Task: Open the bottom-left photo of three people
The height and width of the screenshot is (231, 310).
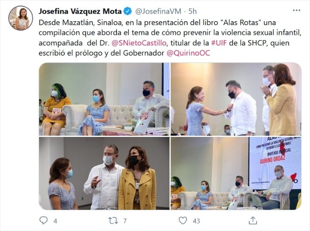Action: point(104,173)
